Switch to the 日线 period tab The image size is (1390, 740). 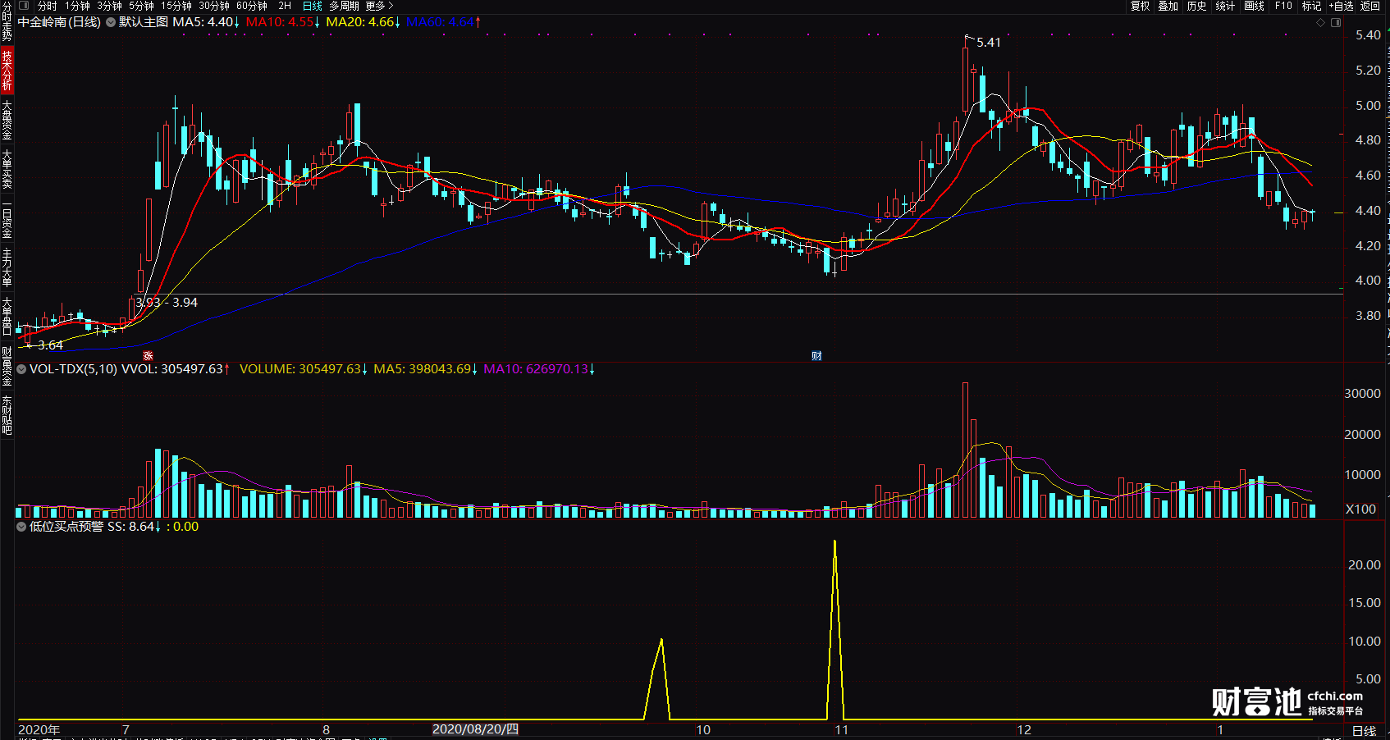tap(313, 6)
